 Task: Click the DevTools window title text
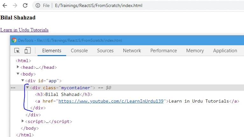[70, 40]
